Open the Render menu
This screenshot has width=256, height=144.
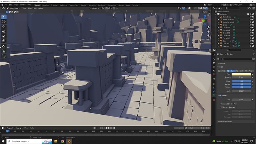click(x=16, y=5)
